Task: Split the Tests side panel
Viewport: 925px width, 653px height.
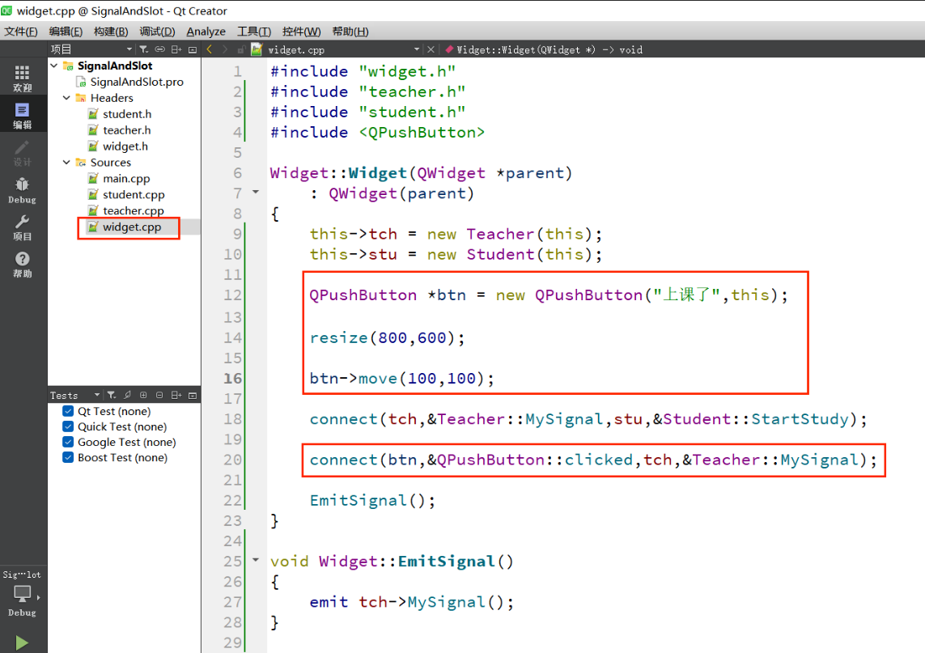Action: 176,395
